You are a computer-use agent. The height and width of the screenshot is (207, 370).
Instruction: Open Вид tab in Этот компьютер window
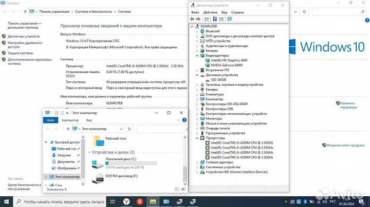click(89, 120)
